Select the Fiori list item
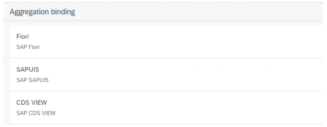Image resolution: width=327 pixels, height=127 pixels. [x=166, y=41]
